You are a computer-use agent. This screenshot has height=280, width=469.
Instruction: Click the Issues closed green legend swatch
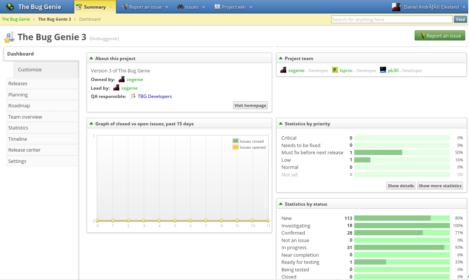[x=236, y=141]
